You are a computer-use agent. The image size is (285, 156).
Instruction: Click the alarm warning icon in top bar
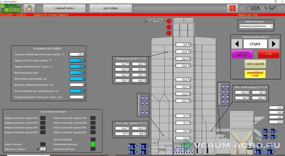(29, 8)
